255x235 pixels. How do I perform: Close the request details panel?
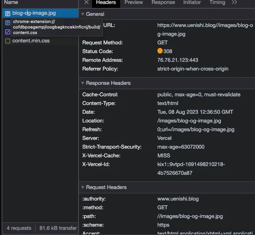[x=86, y=2]
